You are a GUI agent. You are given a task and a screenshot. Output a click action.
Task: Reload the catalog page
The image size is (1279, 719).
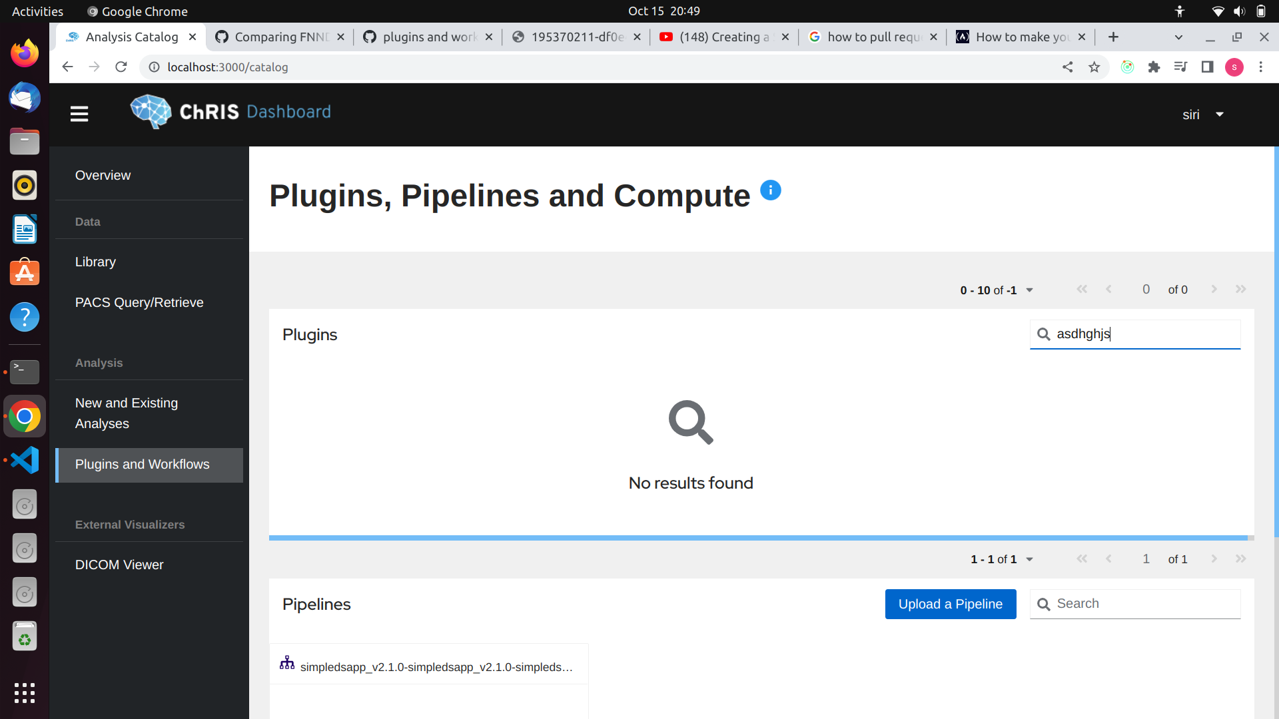(x=121, y=67)
